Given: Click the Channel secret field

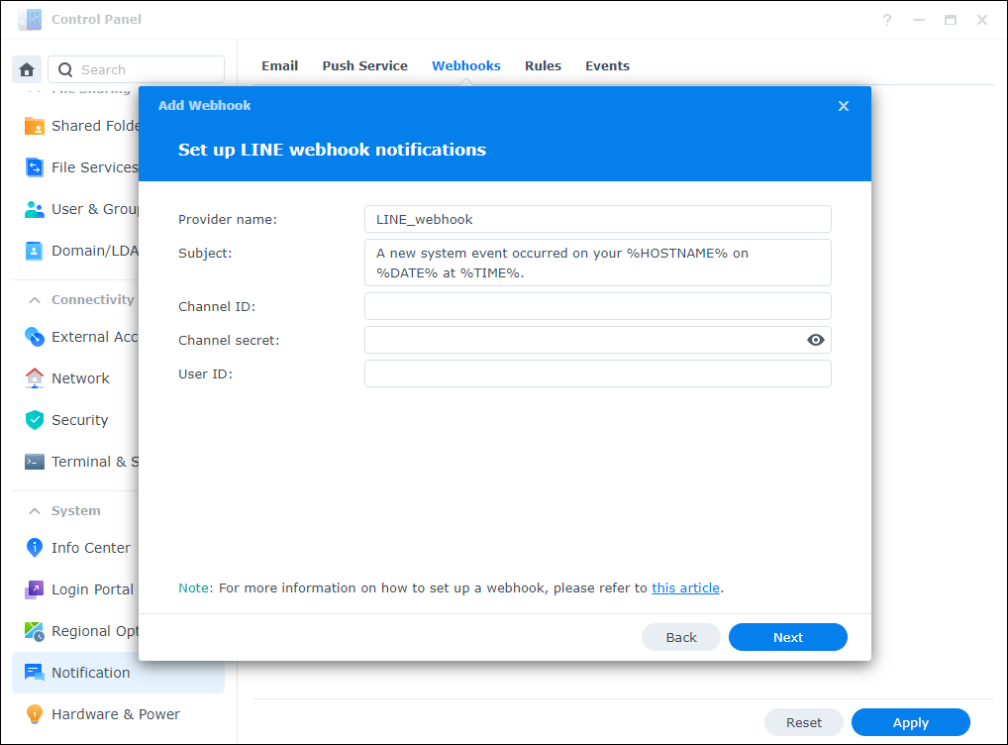Looking at the screenshot, I should [597, 340].
